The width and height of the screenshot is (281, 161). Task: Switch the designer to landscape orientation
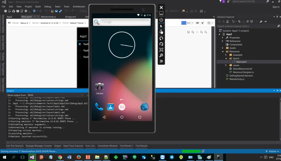coord(189,23)
